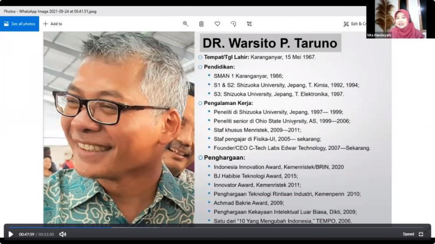Select 'Peneliti di Shizuoka University' line
This screenshot has height=244, width=435.
pos(278,112)
